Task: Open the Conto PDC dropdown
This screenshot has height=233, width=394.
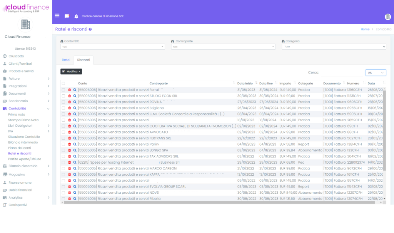Action: [x=113, y=47]
